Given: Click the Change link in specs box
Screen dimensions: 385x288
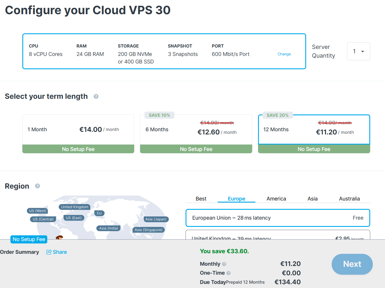Looking at the screenshot, I should point(284,54).
